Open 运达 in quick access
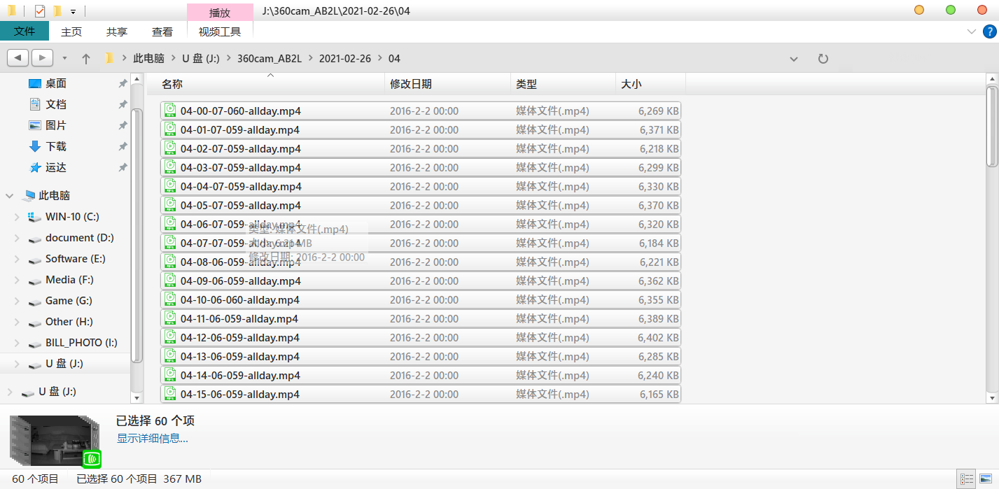The width and height of the screenshot is (999, 489). tap(56, 167)
